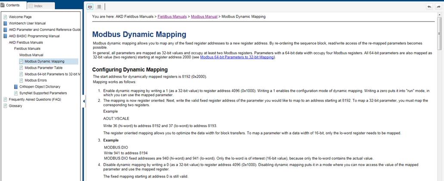Go back using the left arrow icon
The height and width of the screenshot is (181, 444).
[x=429, y=6]
